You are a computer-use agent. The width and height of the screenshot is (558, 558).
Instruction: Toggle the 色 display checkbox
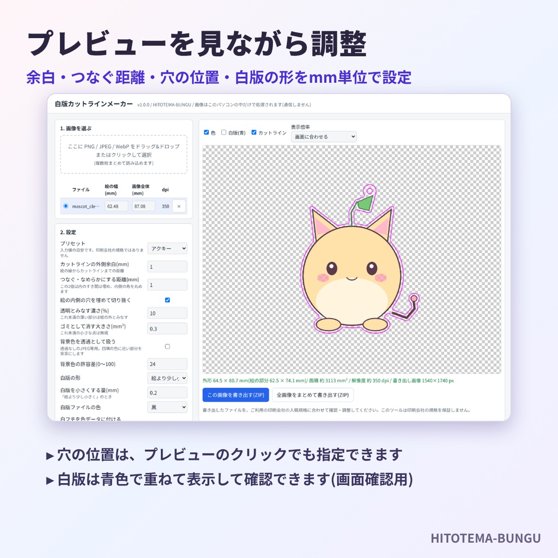pos(207,132)
